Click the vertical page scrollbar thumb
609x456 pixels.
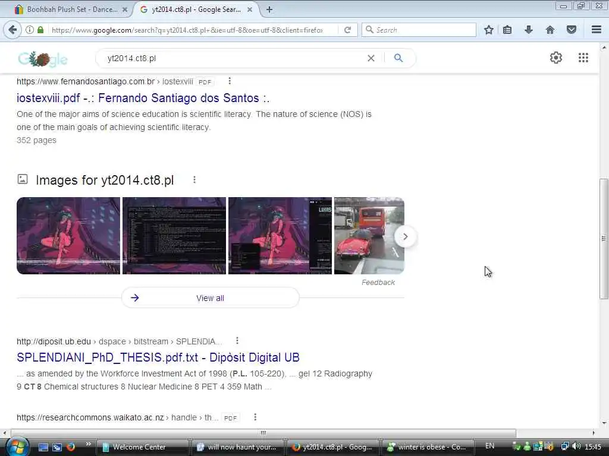click(603, 239)
